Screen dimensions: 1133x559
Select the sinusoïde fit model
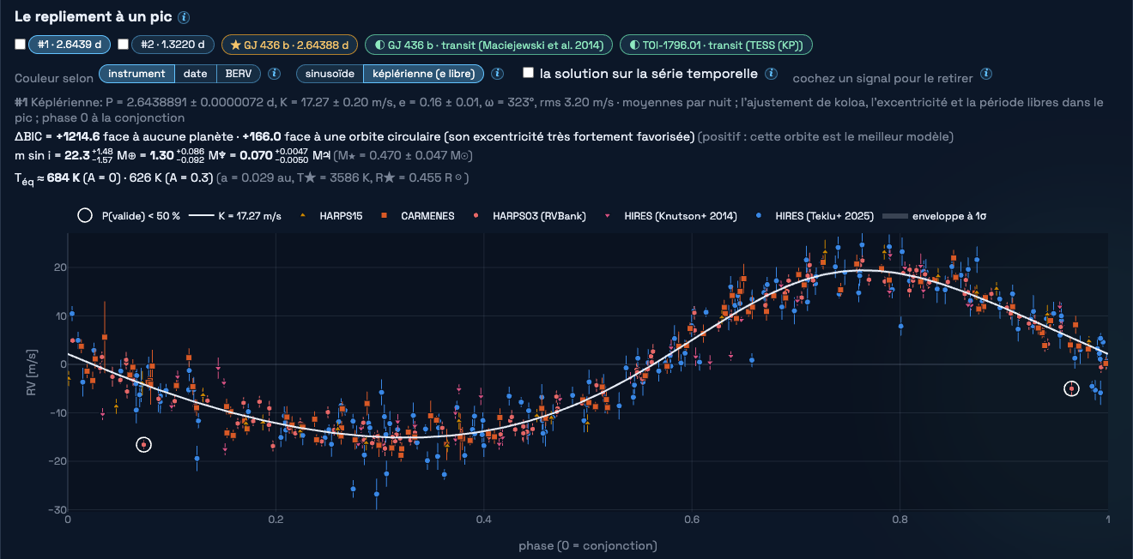pos(330,74)
